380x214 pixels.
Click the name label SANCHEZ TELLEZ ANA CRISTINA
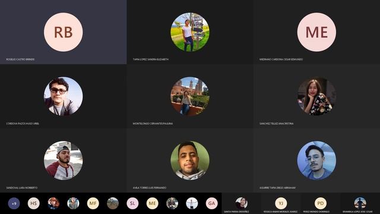pyautogui.click(x=276, y=124)
